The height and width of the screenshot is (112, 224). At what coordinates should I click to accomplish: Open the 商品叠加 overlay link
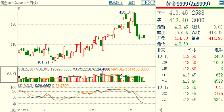(x=116, y=3)
